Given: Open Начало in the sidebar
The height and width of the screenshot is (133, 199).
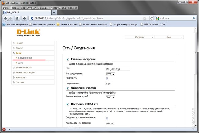Looking at the screenshot, I should point(33,43).
